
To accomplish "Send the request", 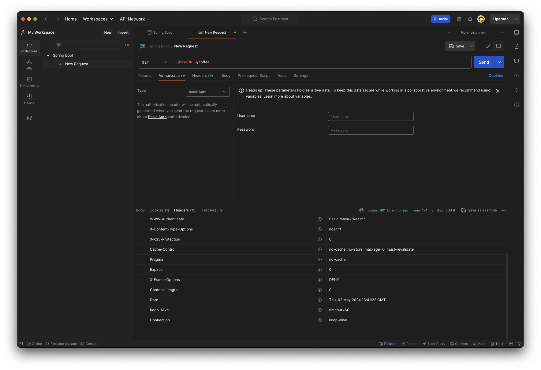I will [484, 62].
